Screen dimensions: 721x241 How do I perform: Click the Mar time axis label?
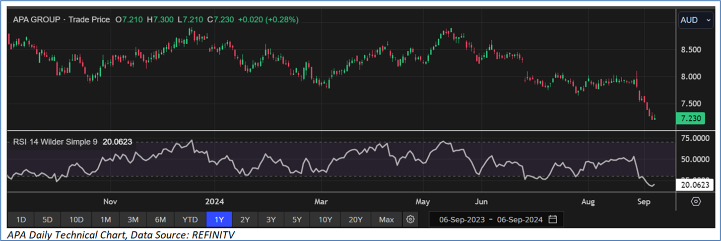point(320,202)
